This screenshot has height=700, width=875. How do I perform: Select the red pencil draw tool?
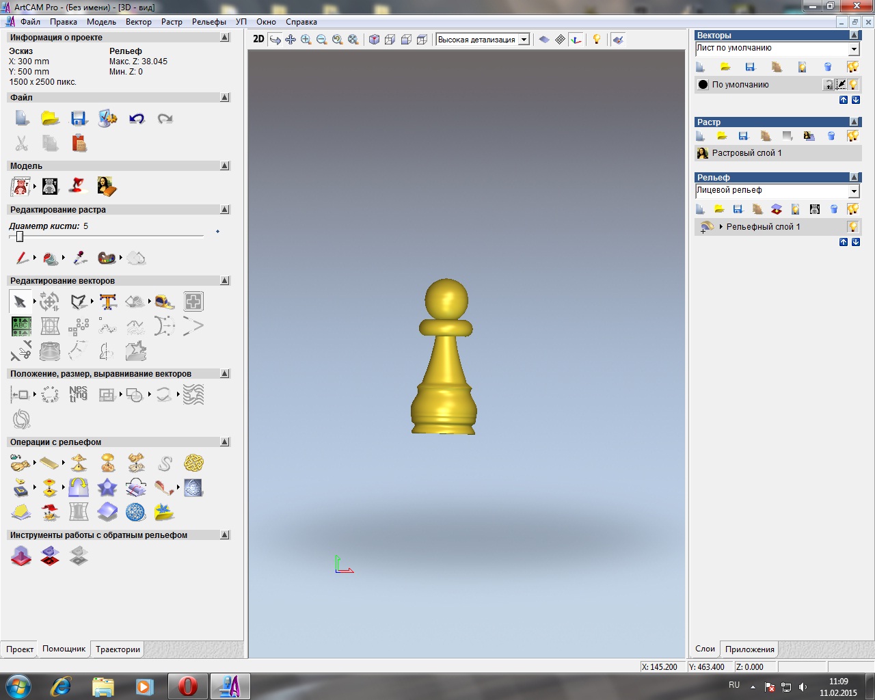(x=21, y=258)
